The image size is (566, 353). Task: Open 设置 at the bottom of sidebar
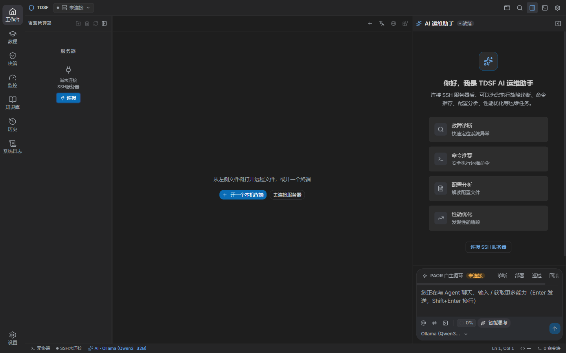pyautogui.click(x=13, y=338)
